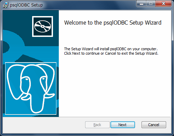
Task: Click the "psqlODBC Setup" window title text
Action: tap(26, 5)
